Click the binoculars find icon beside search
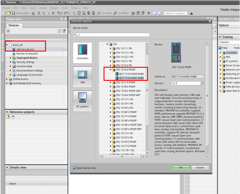The height and width of the screenshot is (194, 240). pos(191,13)
